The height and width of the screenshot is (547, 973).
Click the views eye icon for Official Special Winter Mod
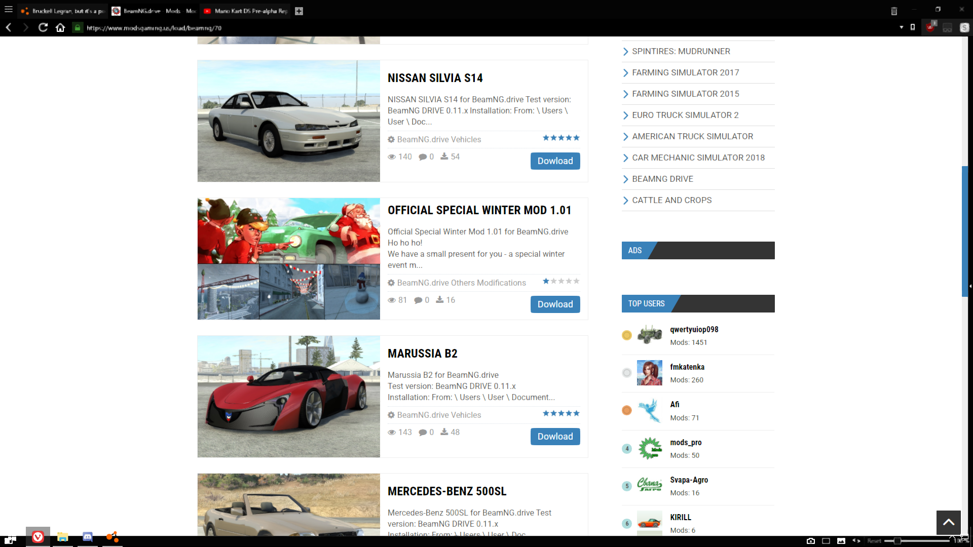click(392, 300)
